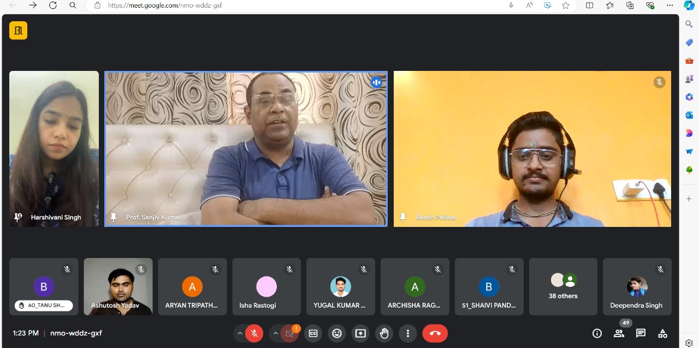
Task: Expand video settings arrow beside camera
Action: [x=276, y=333]
